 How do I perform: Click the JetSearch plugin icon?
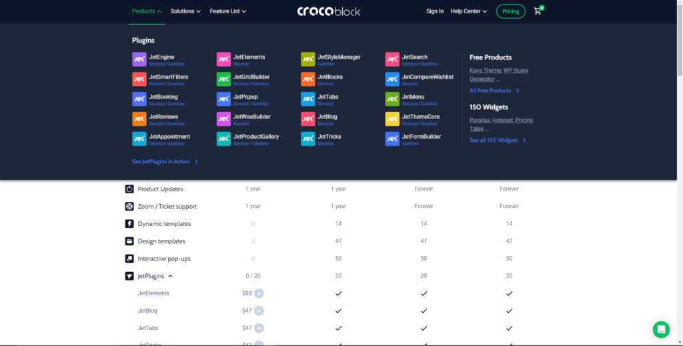click(x=392, y=59)
